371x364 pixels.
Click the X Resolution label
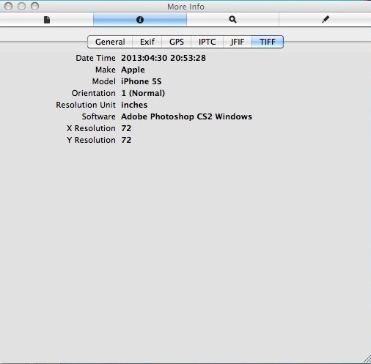[x=91, y=128]
